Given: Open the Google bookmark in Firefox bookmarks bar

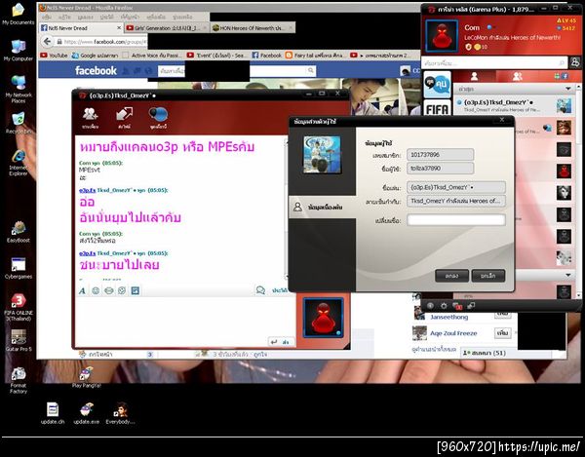Looking at the screenshot, I should (96, 56).
